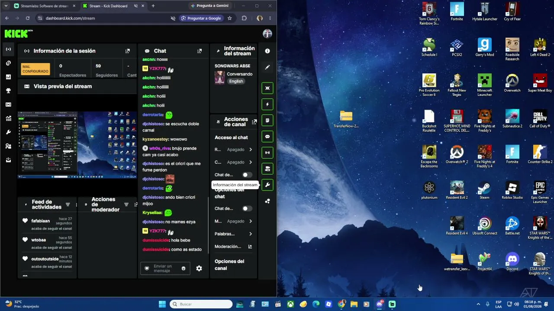Open the chat settings gear icon
This screenshot has width=554, height=311.
tap(199, 268)
